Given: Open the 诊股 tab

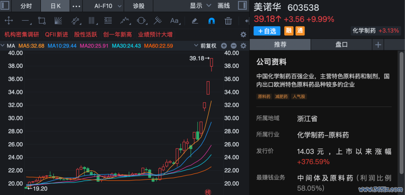Looking at the screenshot, I should pyautogui.click(x=139, y=6).
